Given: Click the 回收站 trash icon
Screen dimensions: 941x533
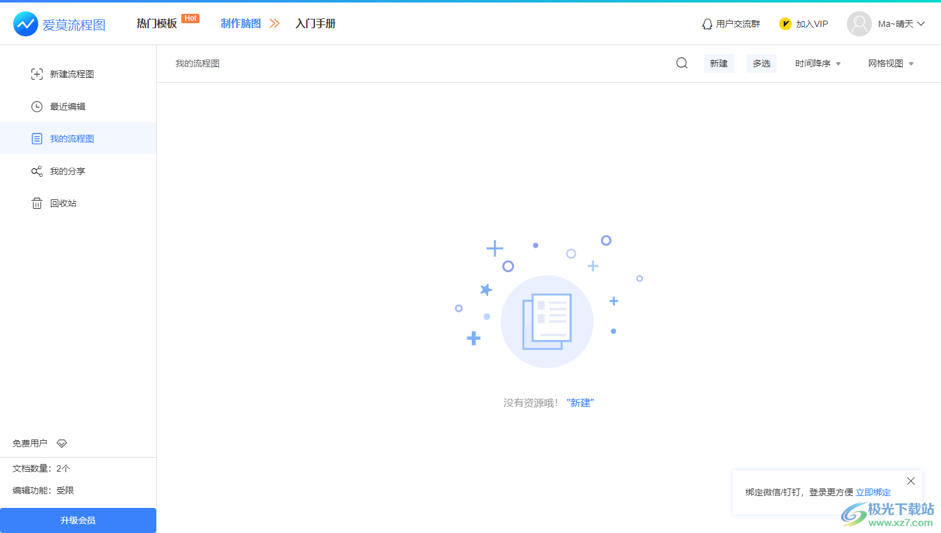Looking at the screenshot, I should (37, 203).
